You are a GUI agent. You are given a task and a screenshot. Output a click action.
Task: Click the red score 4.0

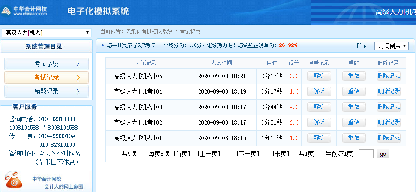(x=294, y=107)
